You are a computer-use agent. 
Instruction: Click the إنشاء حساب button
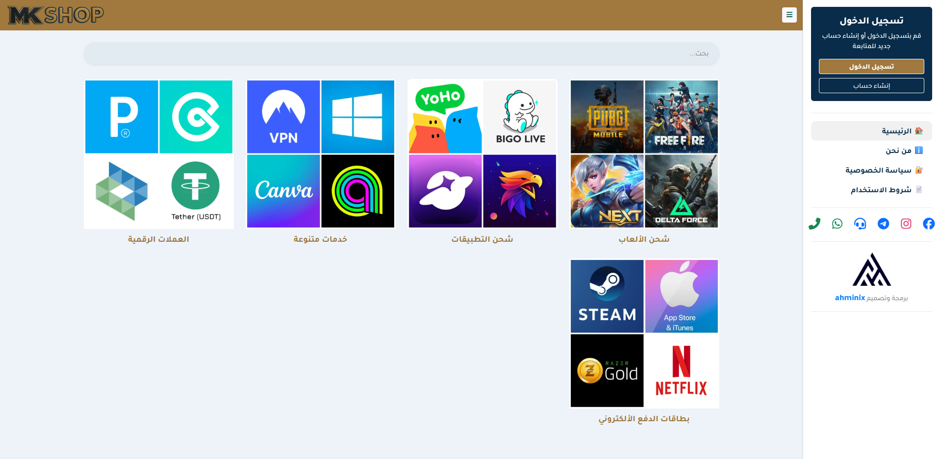[871, 86]
